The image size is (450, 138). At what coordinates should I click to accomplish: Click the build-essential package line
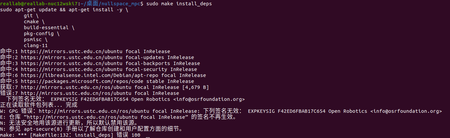point(46,28)
